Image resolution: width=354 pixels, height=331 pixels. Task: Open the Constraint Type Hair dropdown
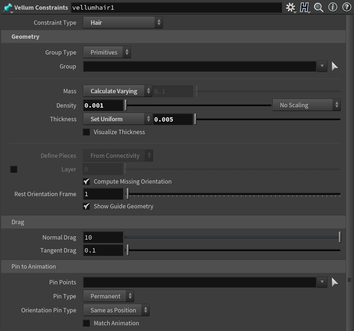(123, 23)
